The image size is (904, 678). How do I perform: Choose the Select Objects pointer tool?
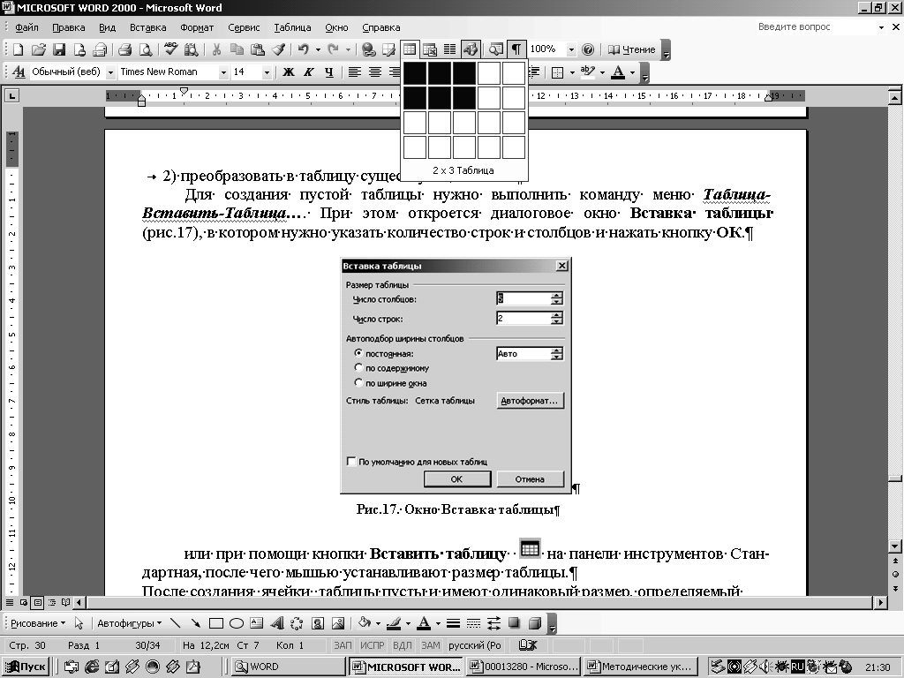click(x=79, y=623)
